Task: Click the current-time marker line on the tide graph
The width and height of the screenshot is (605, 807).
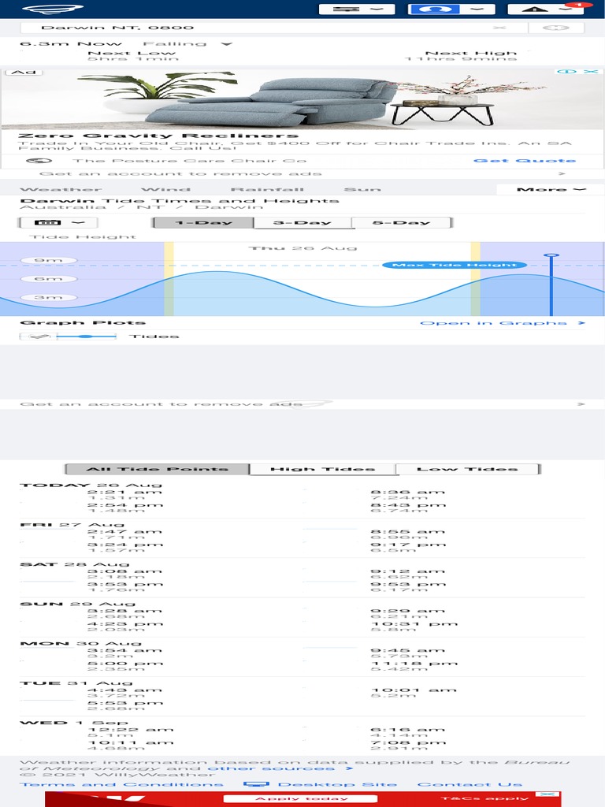Action: [x=551, y=284]
